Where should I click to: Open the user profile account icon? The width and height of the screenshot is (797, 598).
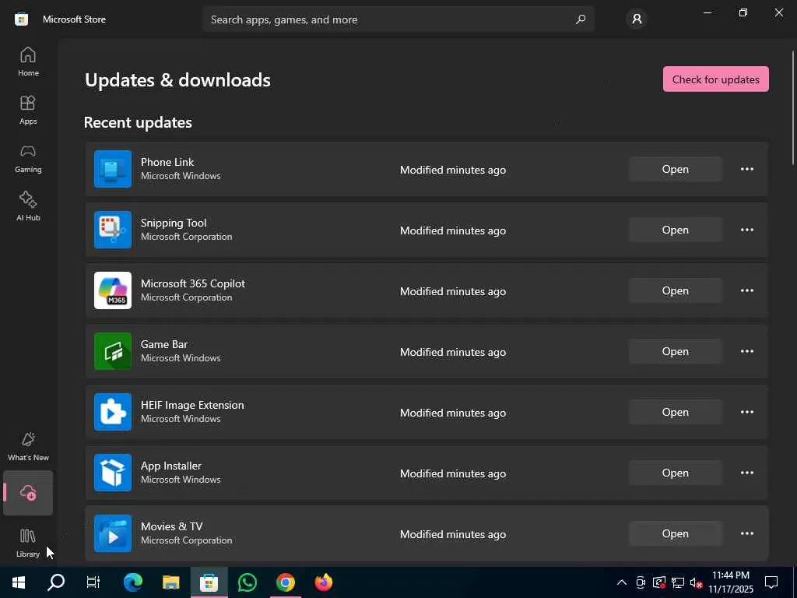click(x=637, y=19)
